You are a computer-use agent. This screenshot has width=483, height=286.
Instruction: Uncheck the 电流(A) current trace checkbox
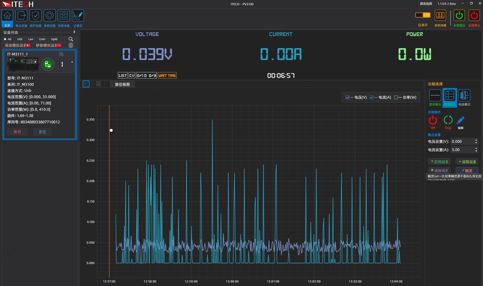pos(372,97)
